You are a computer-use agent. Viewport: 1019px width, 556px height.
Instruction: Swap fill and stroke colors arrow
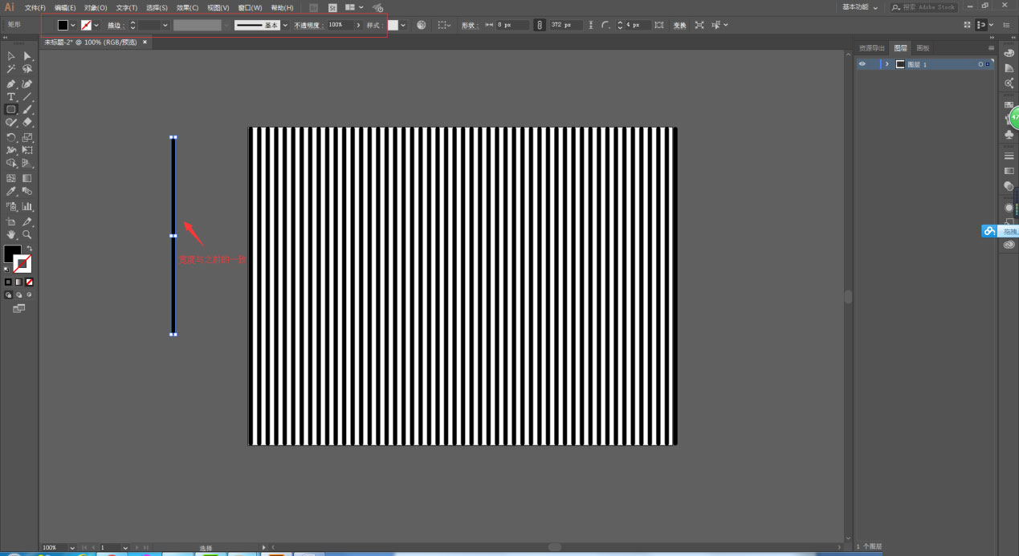click(30, 248)
